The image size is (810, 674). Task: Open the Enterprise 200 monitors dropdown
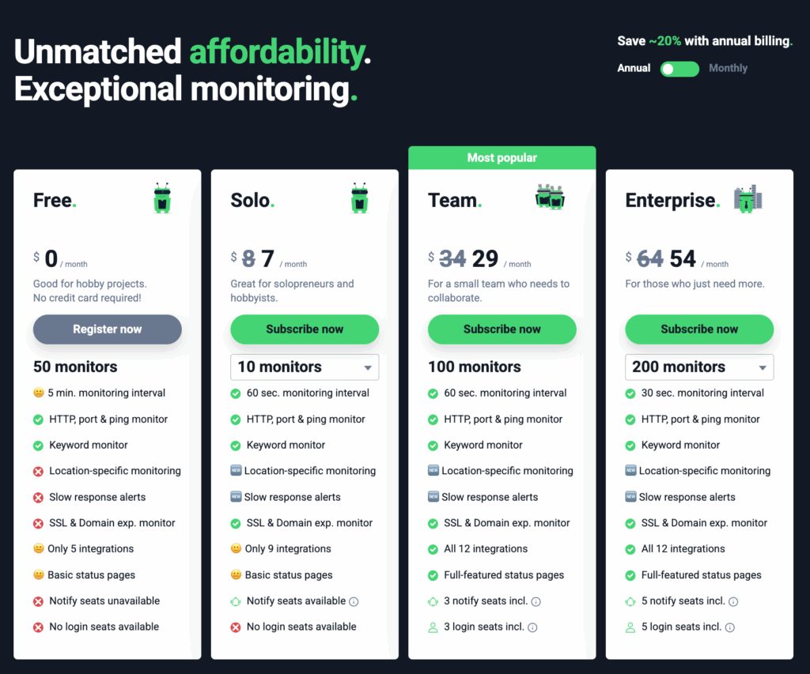[x=699, y=367]
